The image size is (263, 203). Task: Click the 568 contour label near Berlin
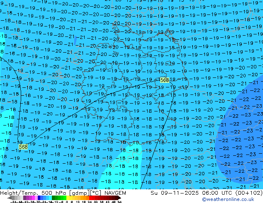(x=164, y=80)
